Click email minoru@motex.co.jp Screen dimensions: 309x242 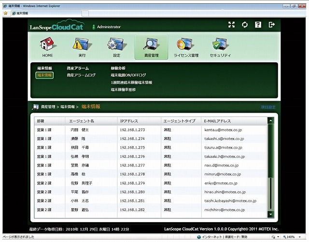[223, 174]
